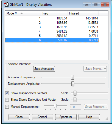Click the Stop Animation button
The width and height of the screenshot is (112, 124).
(44, 69)
